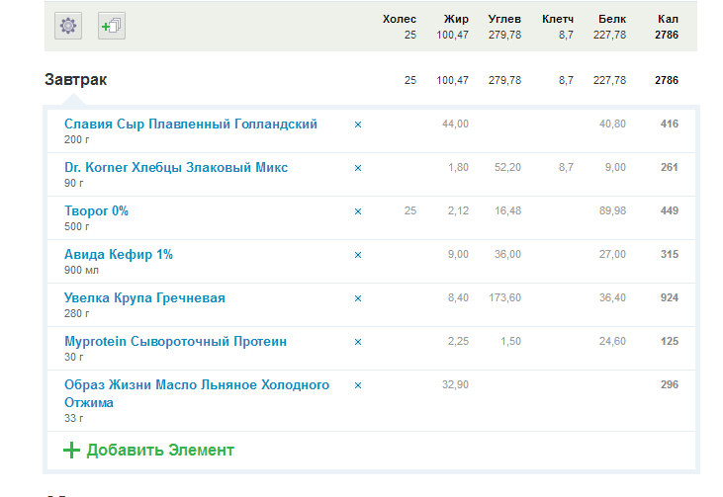
Task: Click total calories 2786 in header bar
Action: pos(667,35)
